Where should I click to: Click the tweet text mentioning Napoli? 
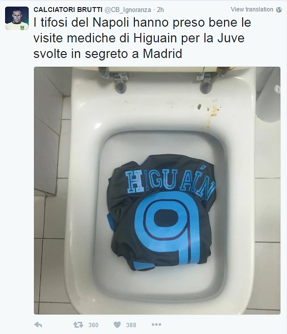pos(142,38)
